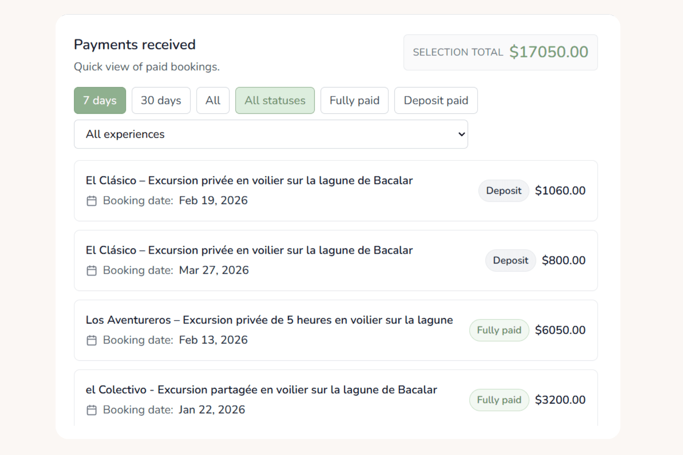Toggle the 7 days filter

(100, 100)
